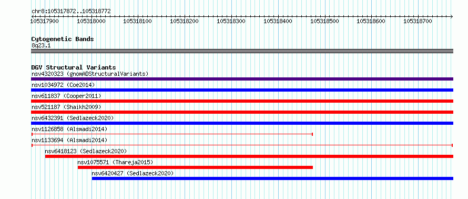
Task: Click the DGV Structural Variants track title
Action: [74, 67]
